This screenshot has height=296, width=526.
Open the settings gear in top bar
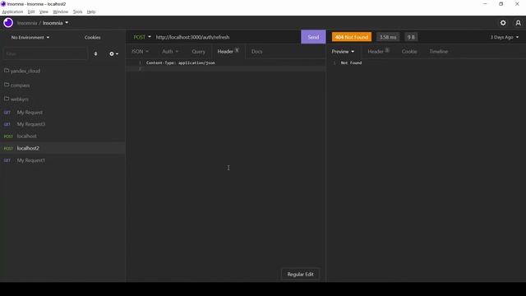(503, 23)
